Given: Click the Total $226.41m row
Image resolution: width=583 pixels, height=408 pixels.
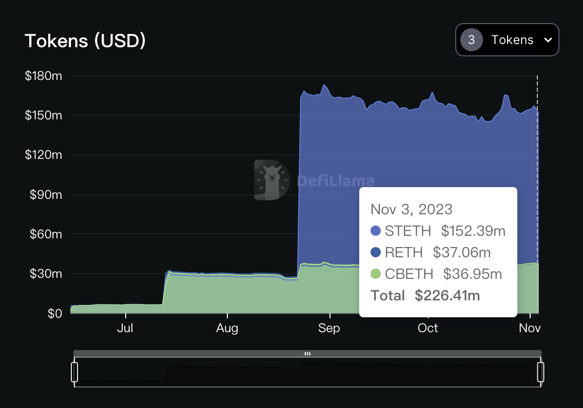Looking at the screenshot, I should tap(425, 295).
